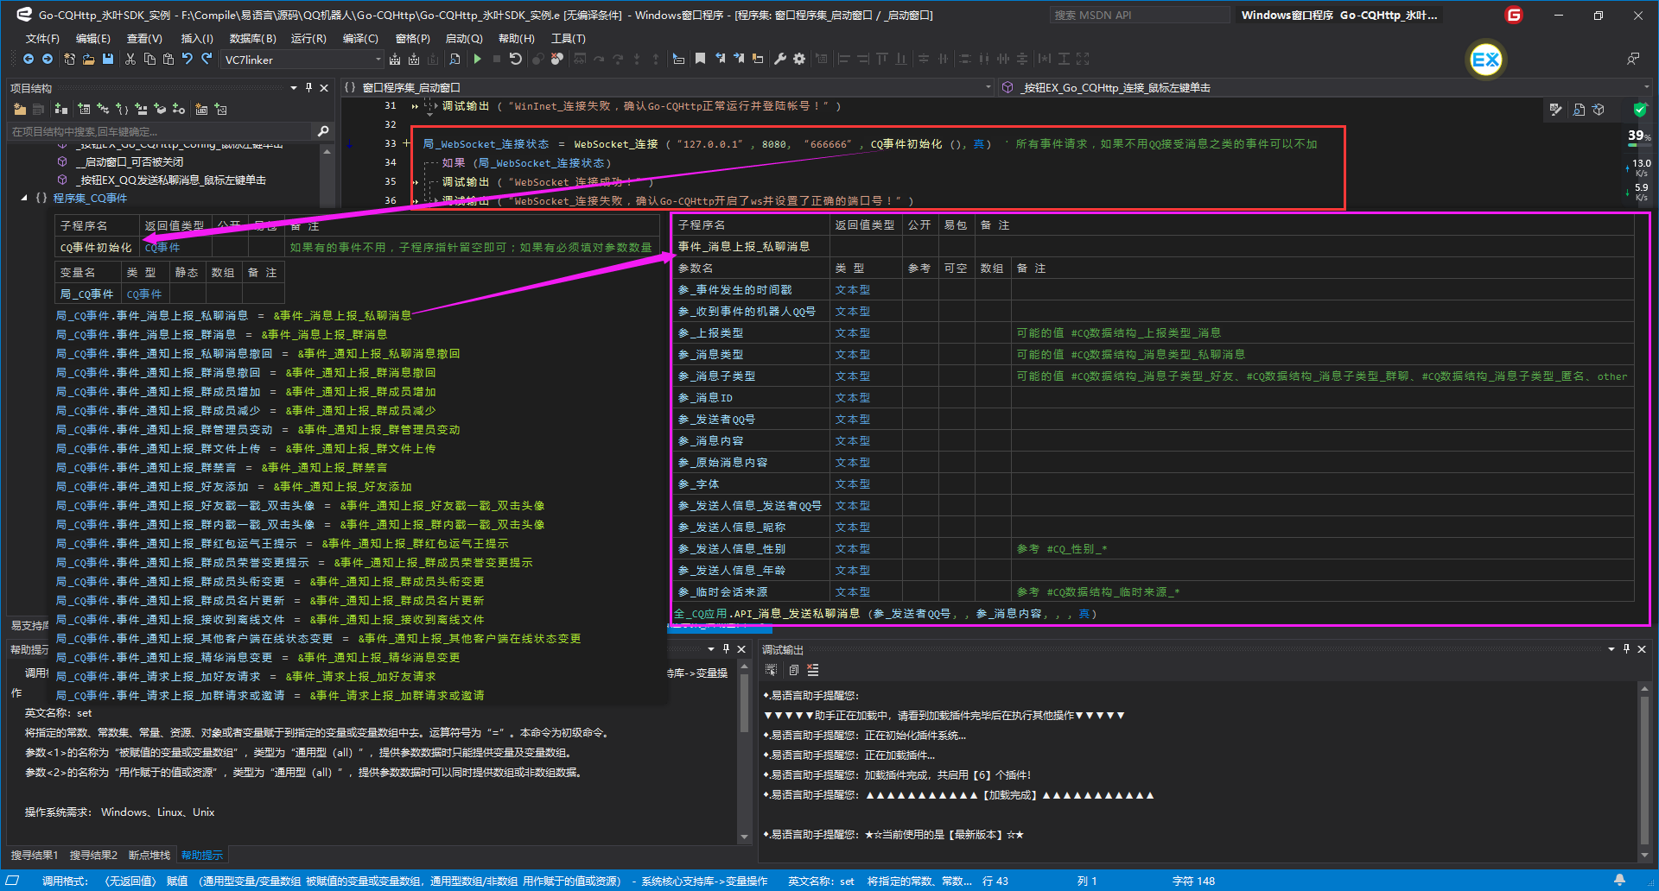Screen dimensions: 1659x891
Task: Copy selection using the toolbar copy icon
Action: coord(149,59)
